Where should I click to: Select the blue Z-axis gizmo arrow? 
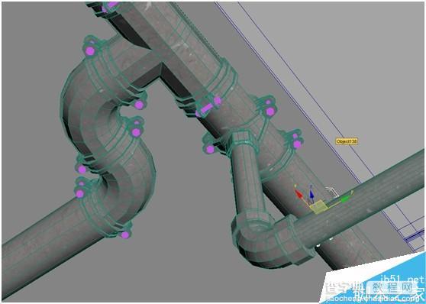coord(311,194)
